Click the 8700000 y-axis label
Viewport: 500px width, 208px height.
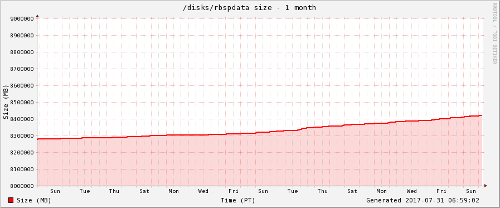pyautogui.click(x=22, y=69)
